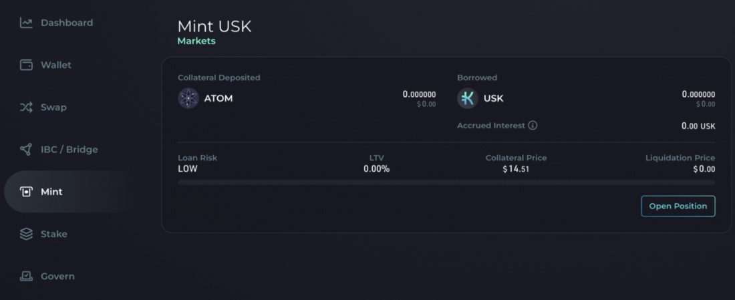Viewport: 735px width, 300px height.
Task: Click the IBC / Bridge nodes icon
Action: [x=26, y=149]
